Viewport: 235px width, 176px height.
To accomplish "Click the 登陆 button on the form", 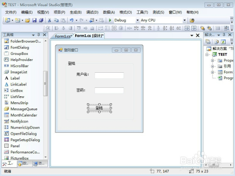I will pyautogui.click(x=99, y=108).
